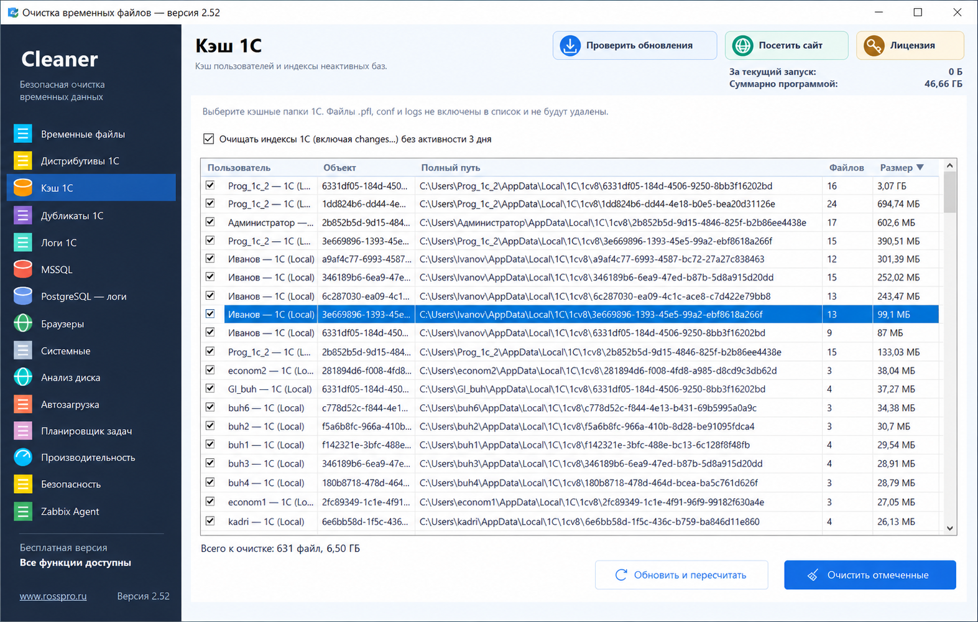The width and height of the screenshot is (978, 622).
Task: Click the Очистить отмеченные button
Action: pyautogui.click(x=870, y=575)
